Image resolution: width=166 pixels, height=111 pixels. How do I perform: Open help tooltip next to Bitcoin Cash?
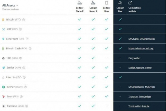[x=30, y=48]
